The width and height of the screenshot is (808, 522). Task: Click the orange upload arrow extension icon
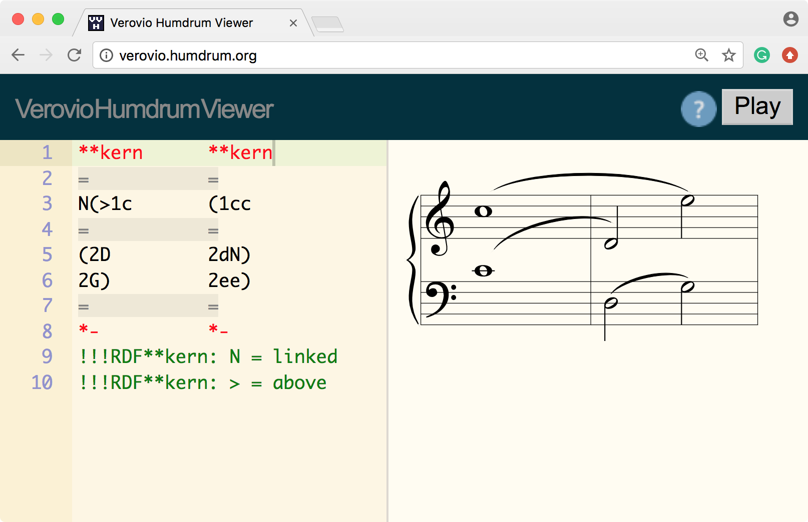789,55
